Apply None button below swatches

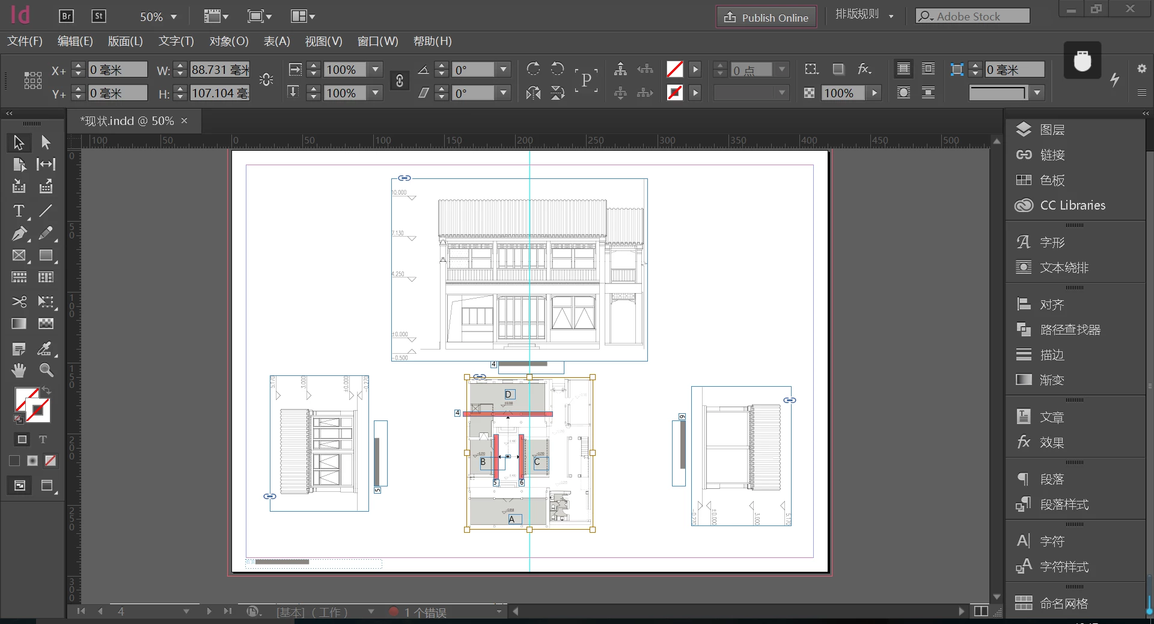click(50, 461)
